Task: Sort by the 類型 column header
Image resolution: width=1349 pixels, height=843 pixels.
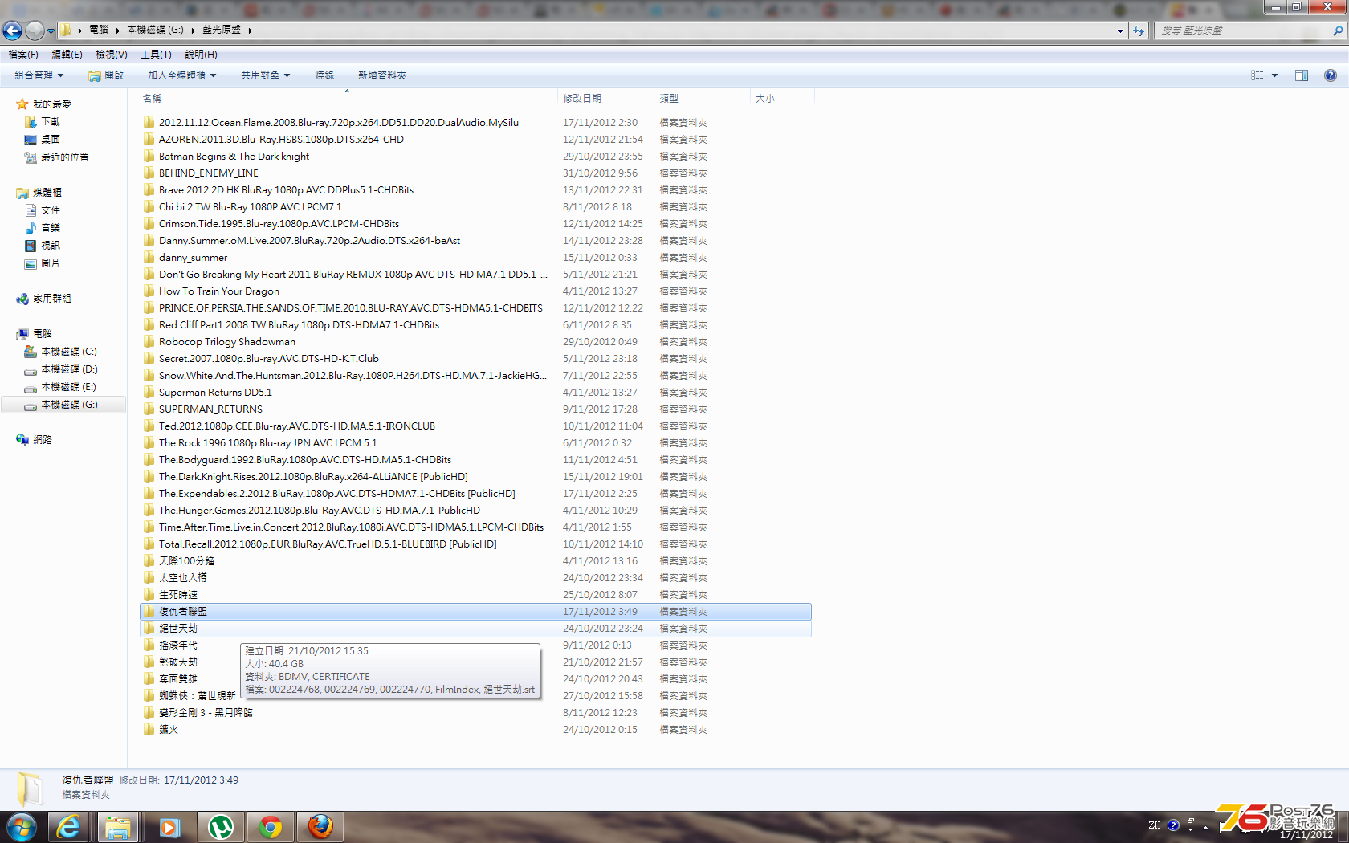Action: click(x=702, y=98)
